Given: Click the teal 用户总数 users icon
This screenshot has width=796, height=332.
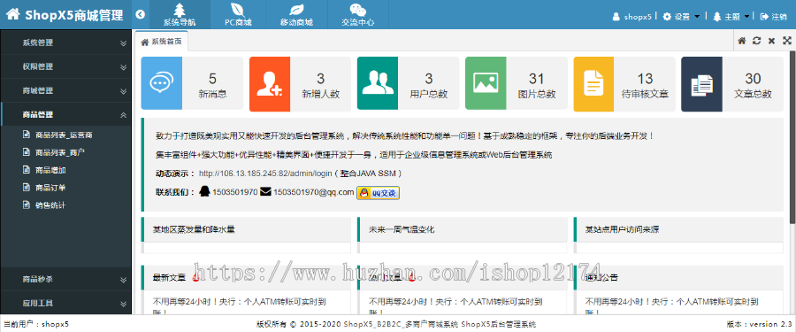Looking at the screenshot, I should pyautogui.click(x=378, y=83).
